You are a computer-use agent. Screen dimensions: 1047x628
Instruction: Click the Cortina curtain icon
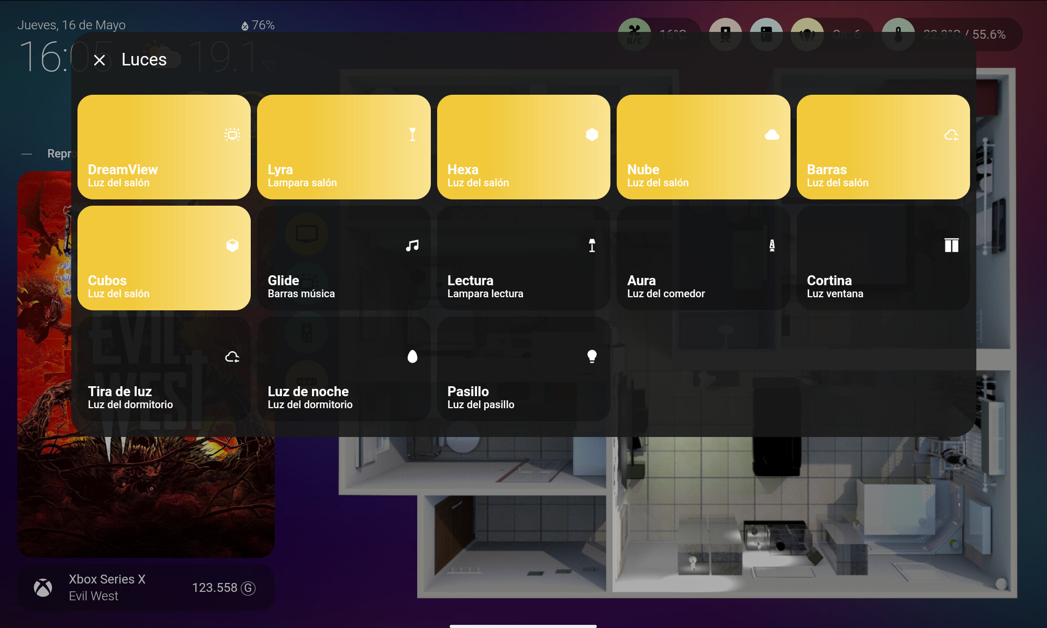point(951,245)
